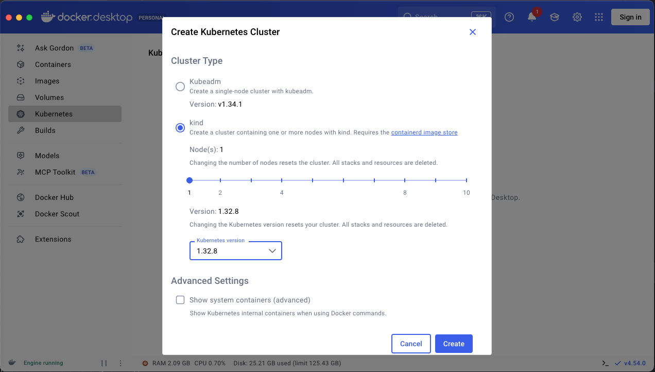The width and height of the screenshot is (655, 372).
Task: Open Settings gear icon in header
Action: [x=577, y=17]
